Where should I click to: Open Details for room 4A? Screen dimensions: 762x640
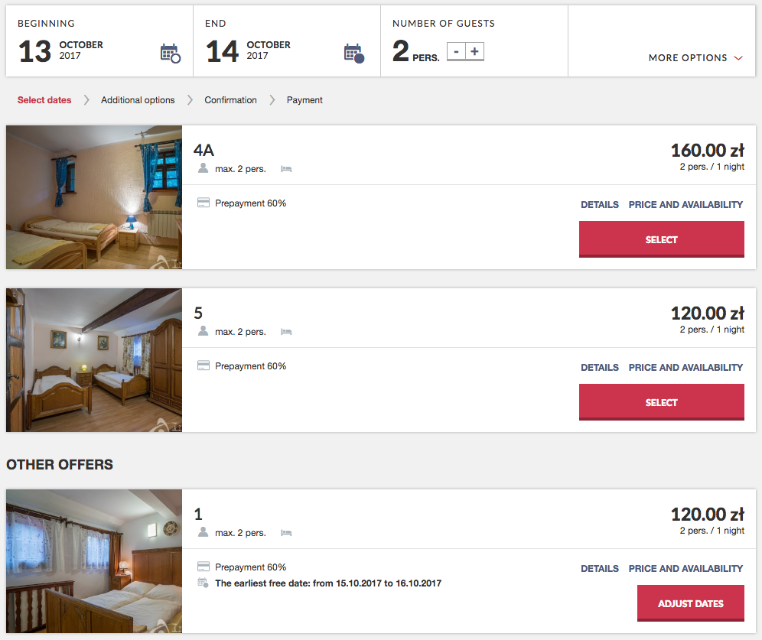click(x=600, y=205)
